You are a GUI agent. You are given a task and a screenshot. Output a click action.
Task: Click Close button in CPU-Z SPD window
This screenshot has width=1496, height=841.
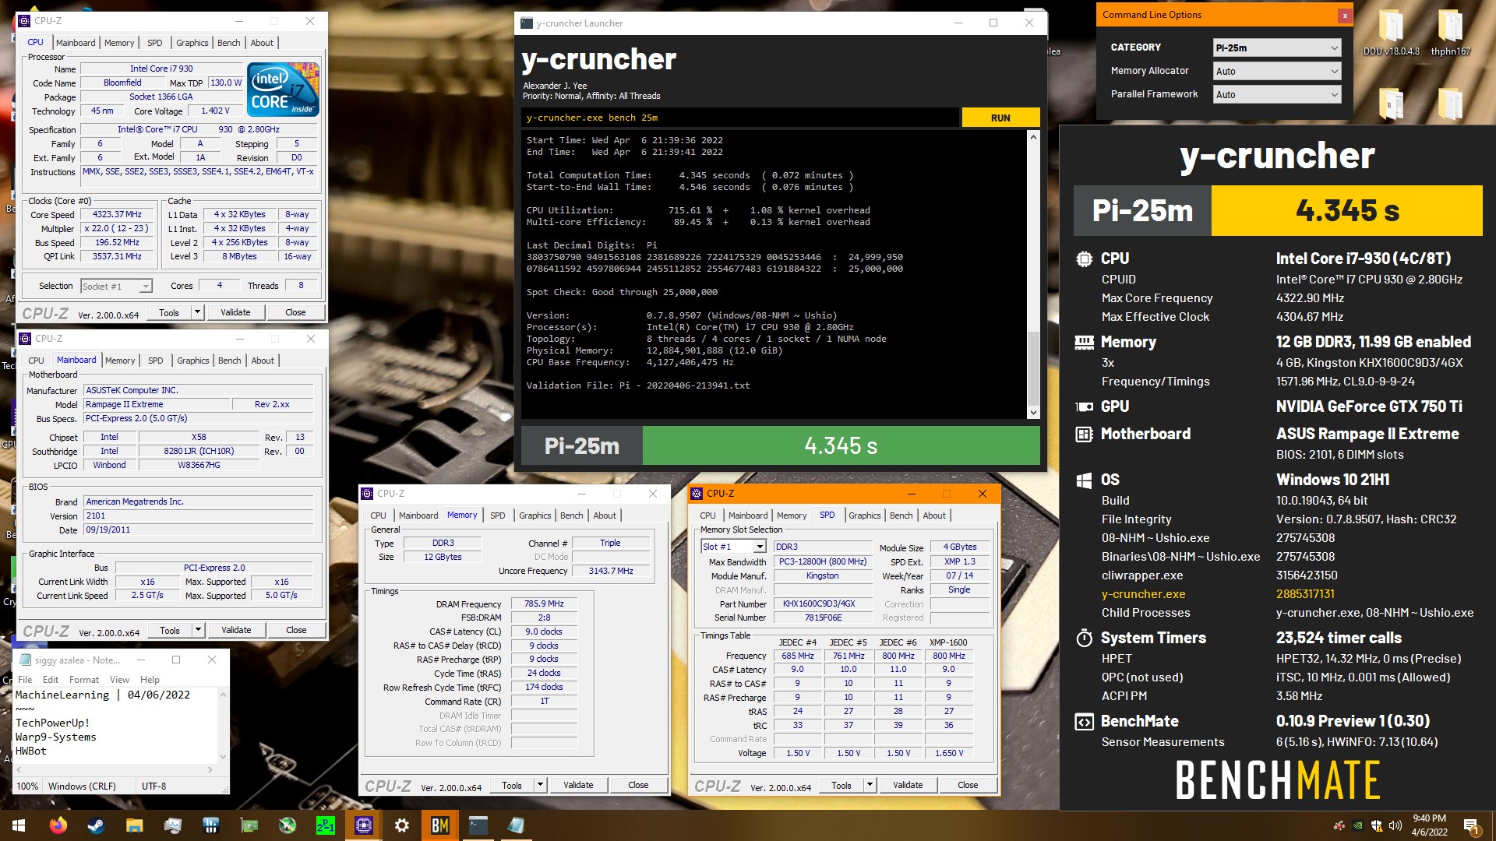(x=968, y=785)
